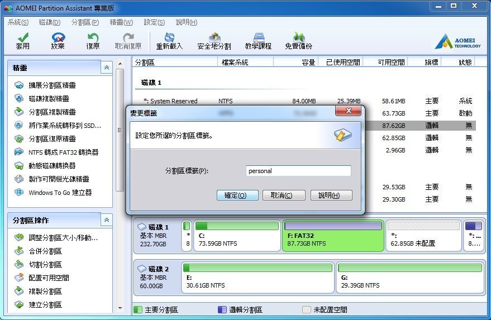Click the 87.62GB free space cell

394,126
